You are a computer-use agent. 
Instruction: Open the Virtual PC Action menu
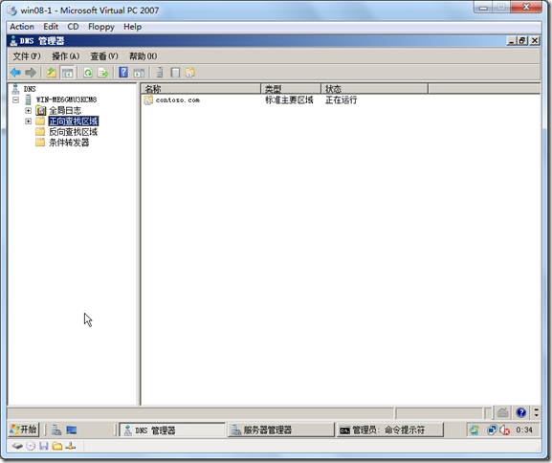tap(22, 27)
